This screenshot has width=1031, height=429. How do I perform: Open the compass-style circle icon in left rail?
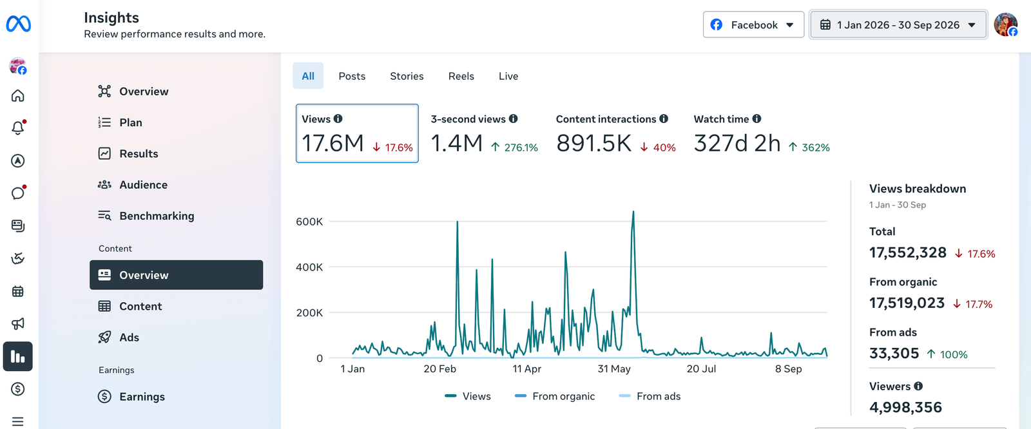(18, 161)
